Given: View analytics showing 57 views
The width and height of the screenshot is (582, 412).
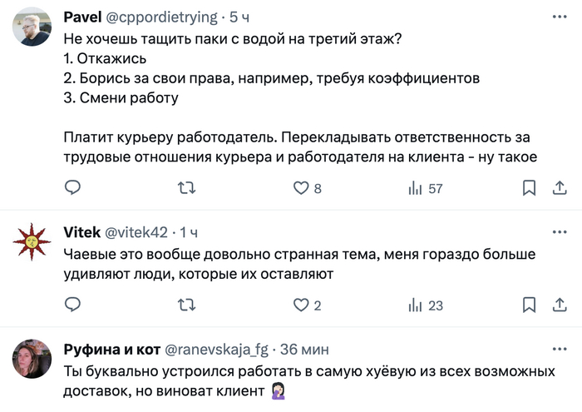Looking at the screenshot, I should point(415,189).
